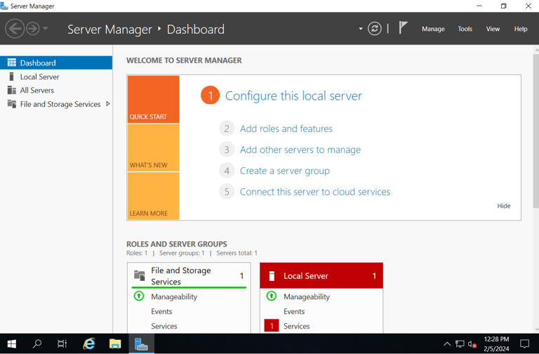Click Add roles and features link

(x=286, y=129)
